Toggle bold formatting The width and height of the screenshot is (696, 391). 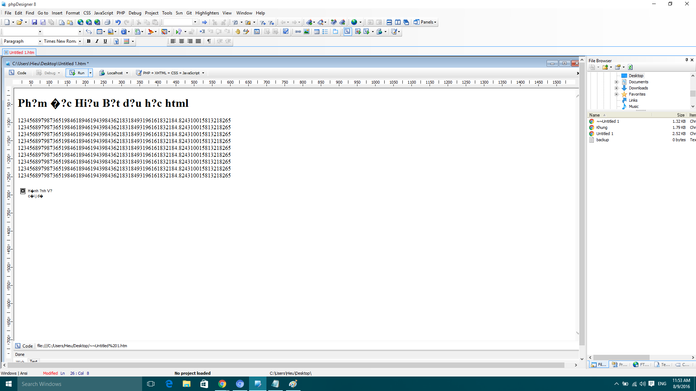pos(88,41)
